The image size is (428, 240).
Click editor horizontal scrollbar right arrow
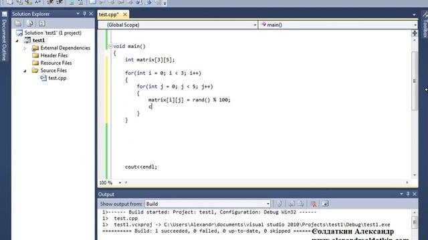point(407,183)
